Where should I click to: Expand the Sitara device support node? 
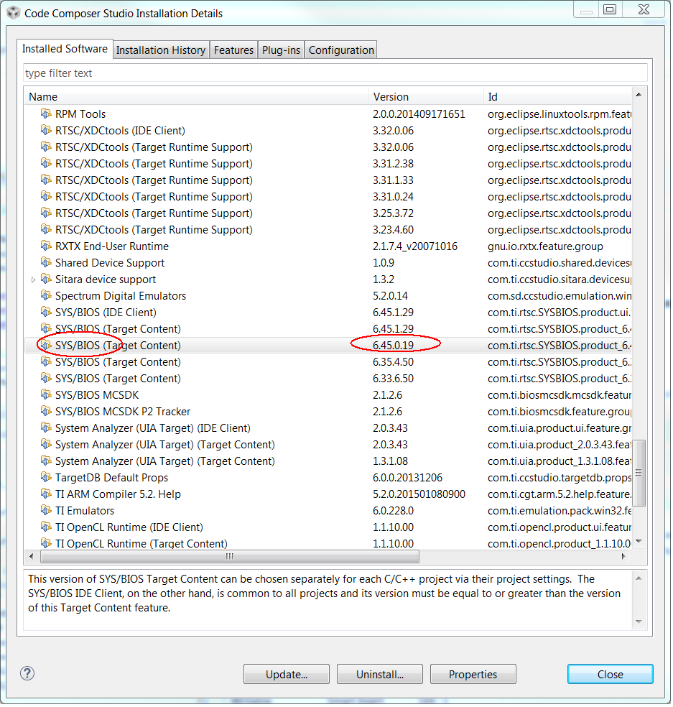pyautogui.click(x=33, y=280)
